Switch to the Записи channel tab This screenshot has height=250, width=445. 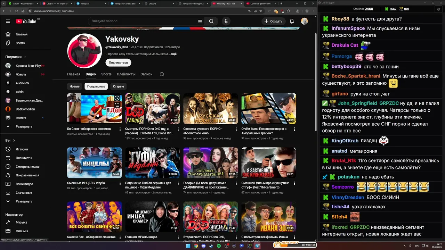point(147,74)
